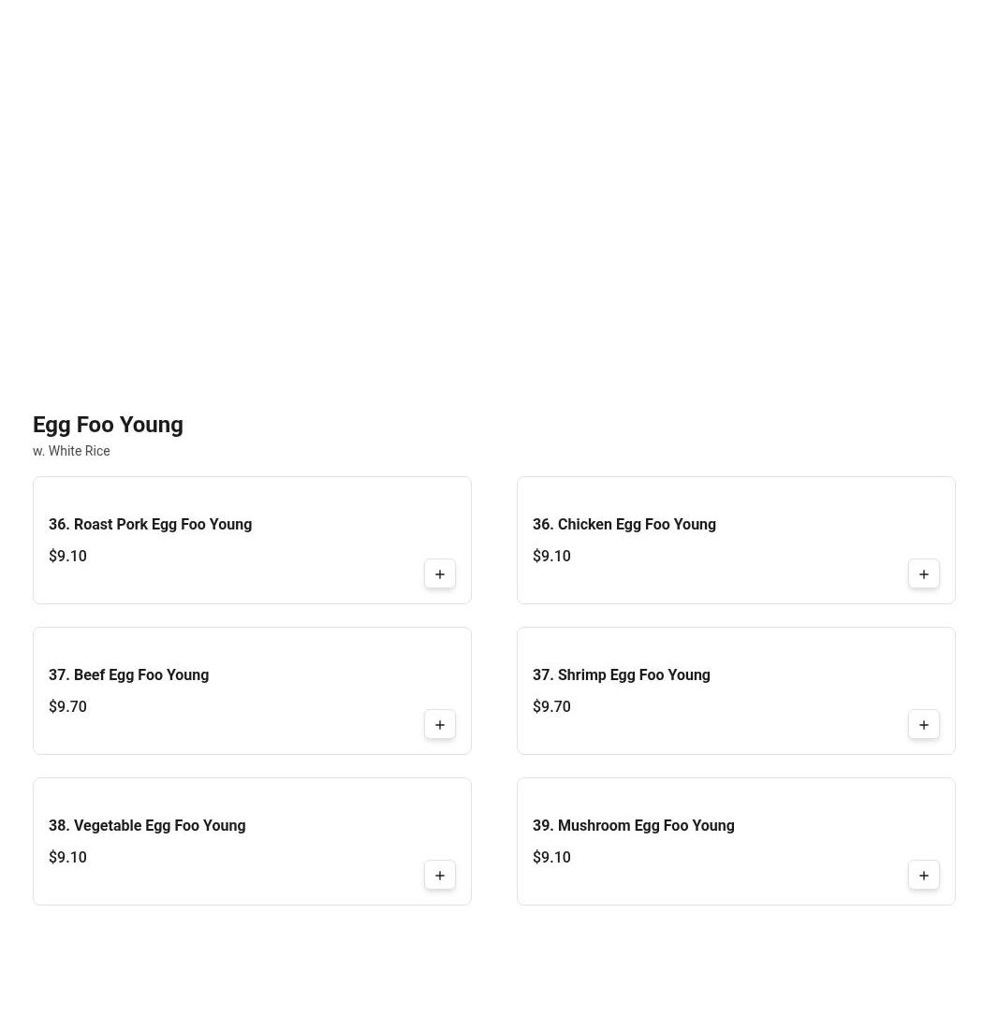Add Roast Pork Egg Foo Young using plus icon
Image resolution: width=983 pixels, height=1015 pixels.
(440, 574)
